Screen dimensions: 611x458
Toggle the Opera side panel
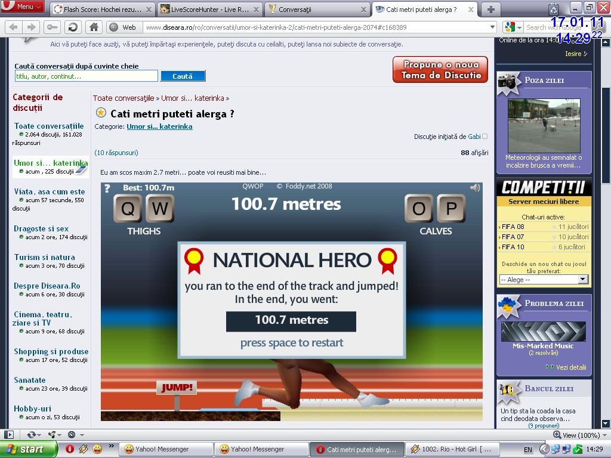point(9,435)
